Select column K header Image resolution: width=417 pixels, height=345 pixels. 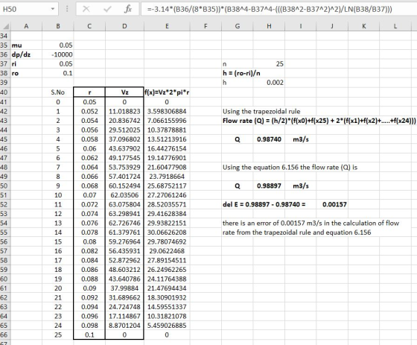point(364,26)
